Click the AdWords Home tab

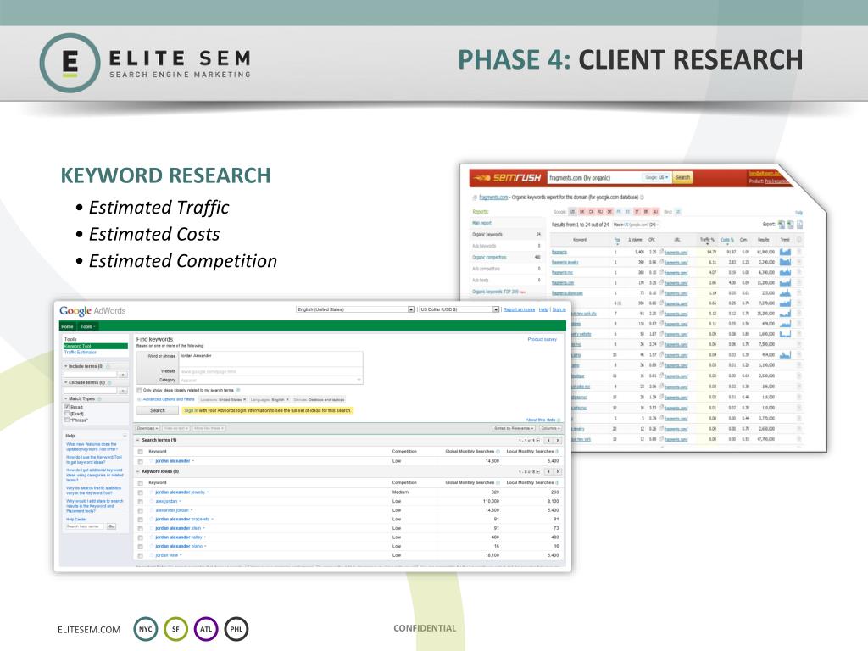click(68, 326)
